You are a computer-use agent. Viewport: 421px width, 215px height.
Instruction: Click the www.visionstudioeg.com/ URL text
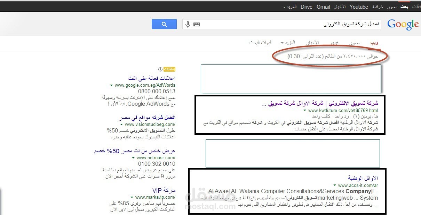pyautogui.click(x=150, y=124)
